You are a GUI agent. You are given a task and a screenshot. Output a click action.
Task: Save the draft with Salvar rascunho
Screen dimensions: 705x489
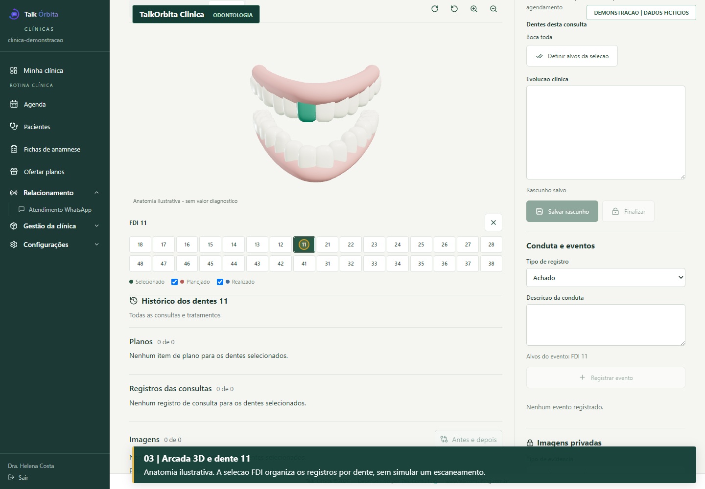coord(562,211)
